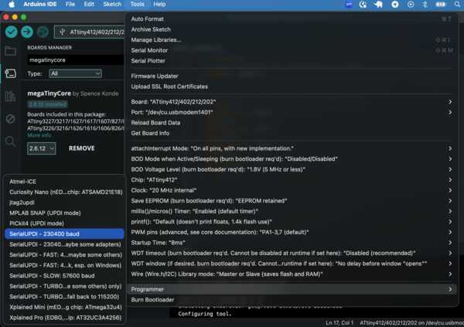Open the Library Manager sidebar icon
This screenshot has height=327, width=464.
coord(10,96)
